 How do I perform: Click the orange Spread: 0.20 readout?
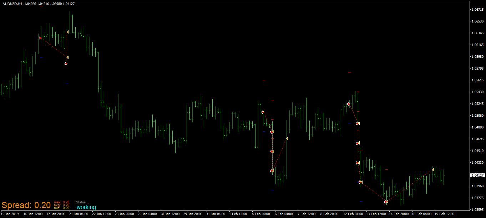[26, 205]
